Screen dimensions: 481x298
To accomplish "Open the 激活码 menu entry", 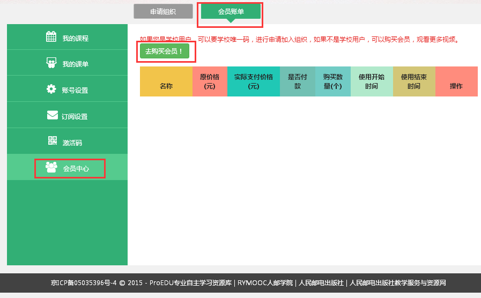I will click(67, 141).
